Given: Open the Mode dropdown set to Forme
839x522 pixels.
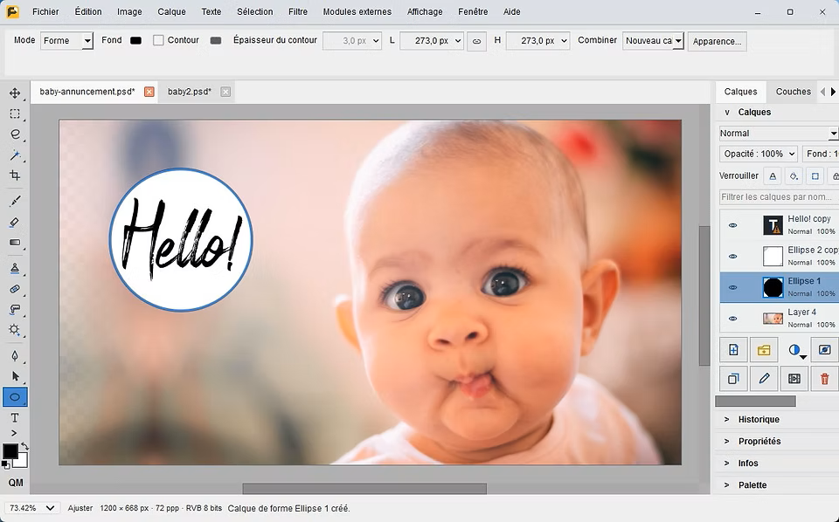Looking at the screenshot, I should (67, 41).
